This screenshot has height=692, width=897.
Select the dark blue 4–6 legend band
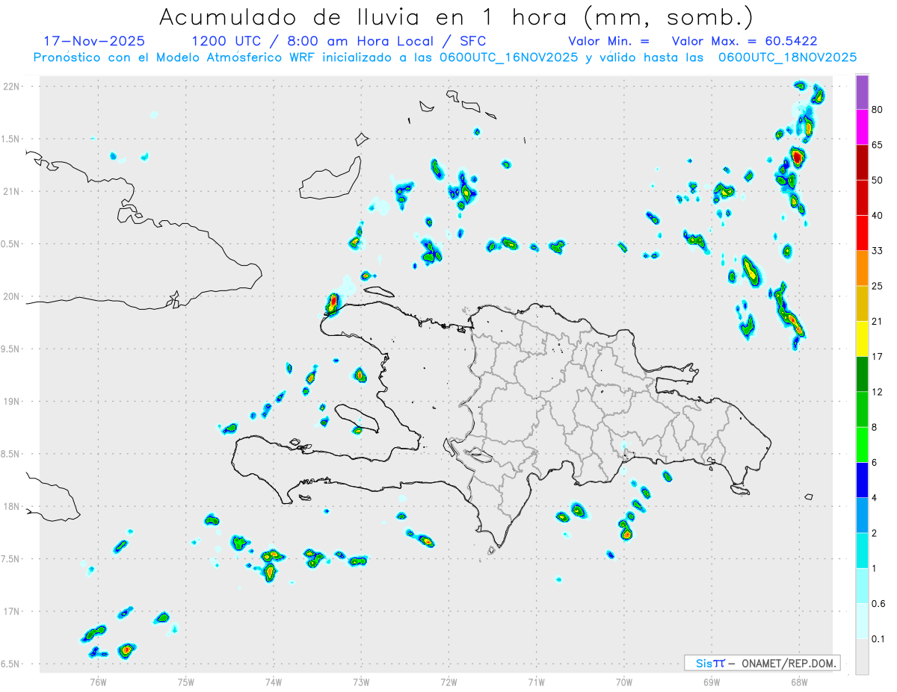pyautogui.click(x=862, y=480)
